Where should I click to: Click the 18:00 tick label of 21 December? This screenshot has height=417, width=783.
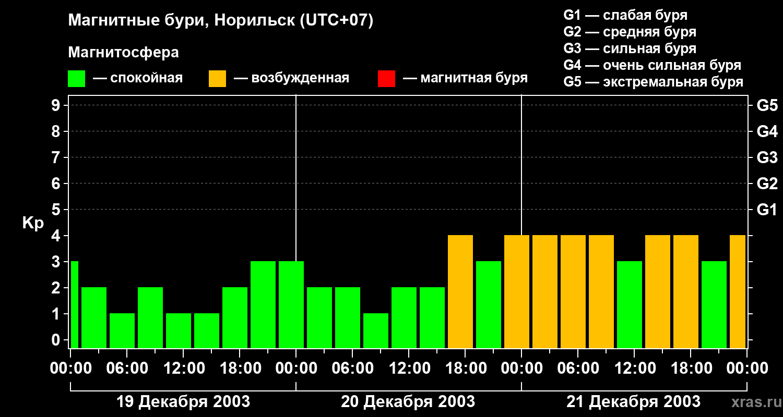tap(691, 369)
